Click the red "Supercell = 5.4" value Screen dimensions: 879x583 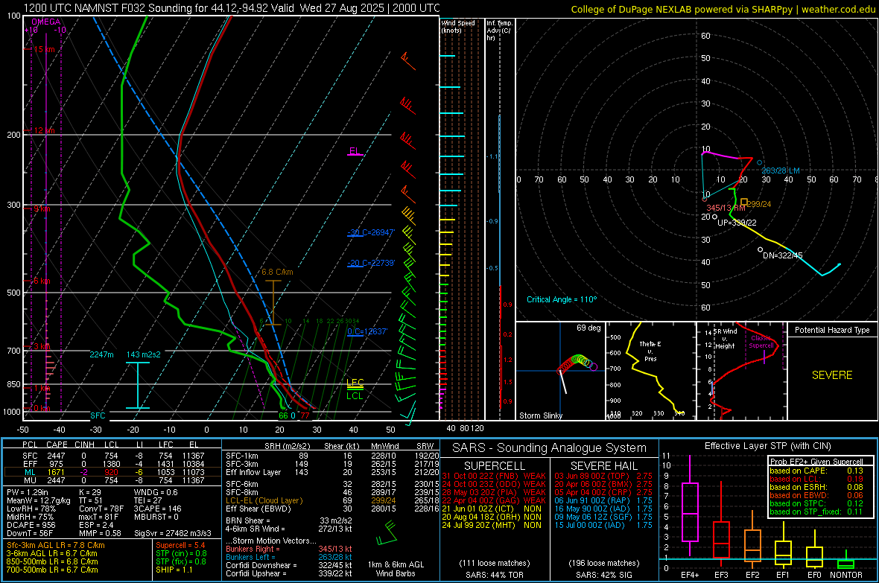(x=180, y=545)
